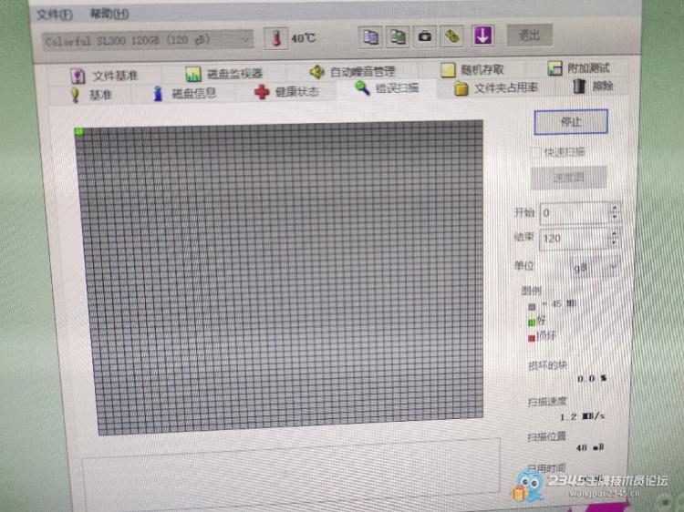Click the camera save screenshot icon
Image resolution: width=684 pixels, height=512 pixels.
424,36
